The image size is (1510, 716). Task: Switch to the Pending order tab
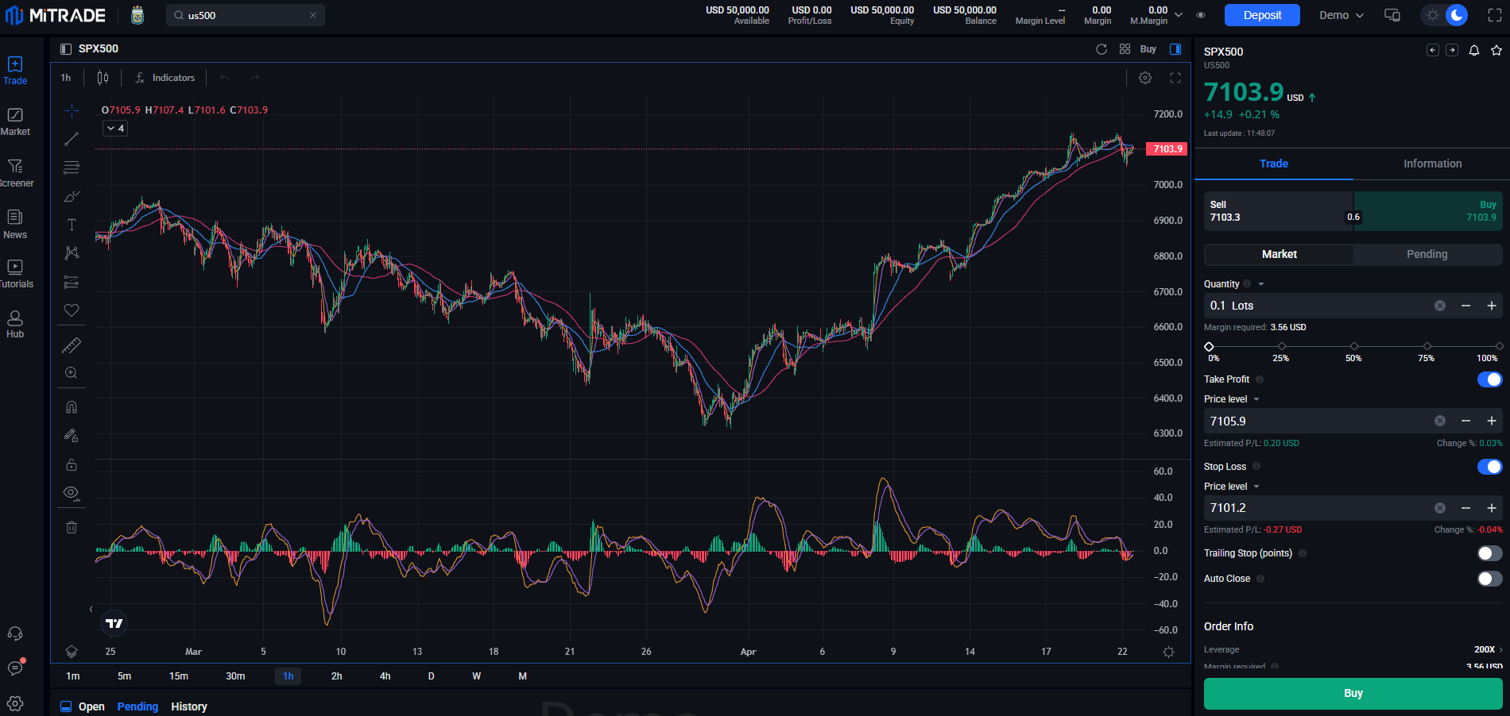pos(1427,254)
